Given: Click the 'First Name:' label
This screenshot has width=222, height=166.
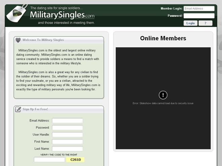Looking at the screenshot, I should (x=42, y=142).
